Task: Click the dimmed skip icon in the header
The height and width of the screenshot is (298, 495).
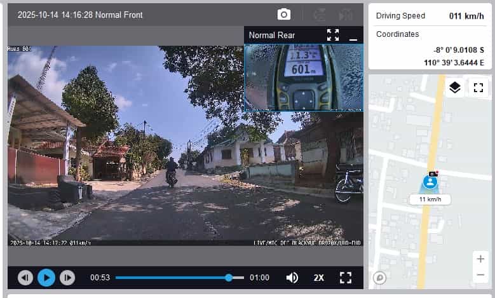Action: 345,15
